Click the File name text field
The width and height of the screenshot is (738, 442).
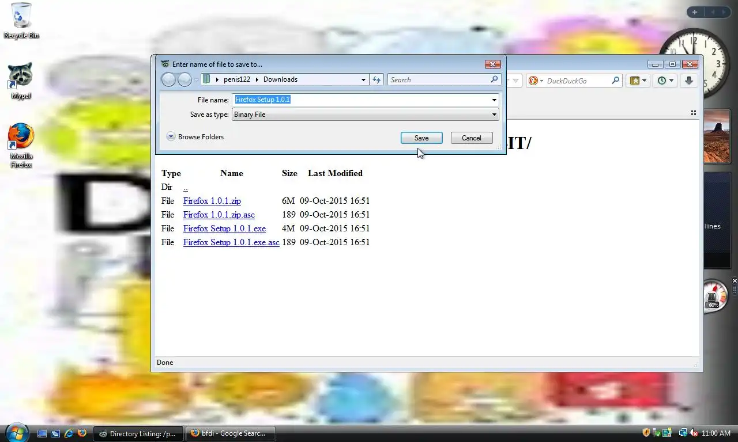(362, 100)
